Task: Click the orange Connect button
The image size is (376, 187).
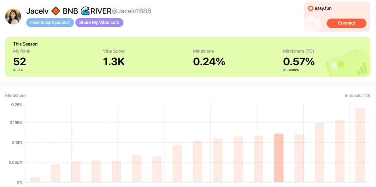Action: (x=346, y=23)
